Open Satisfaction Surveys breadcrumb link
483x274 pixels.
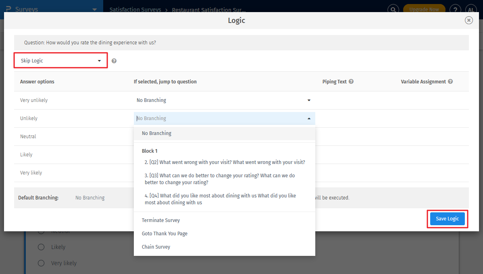(135, 10)
